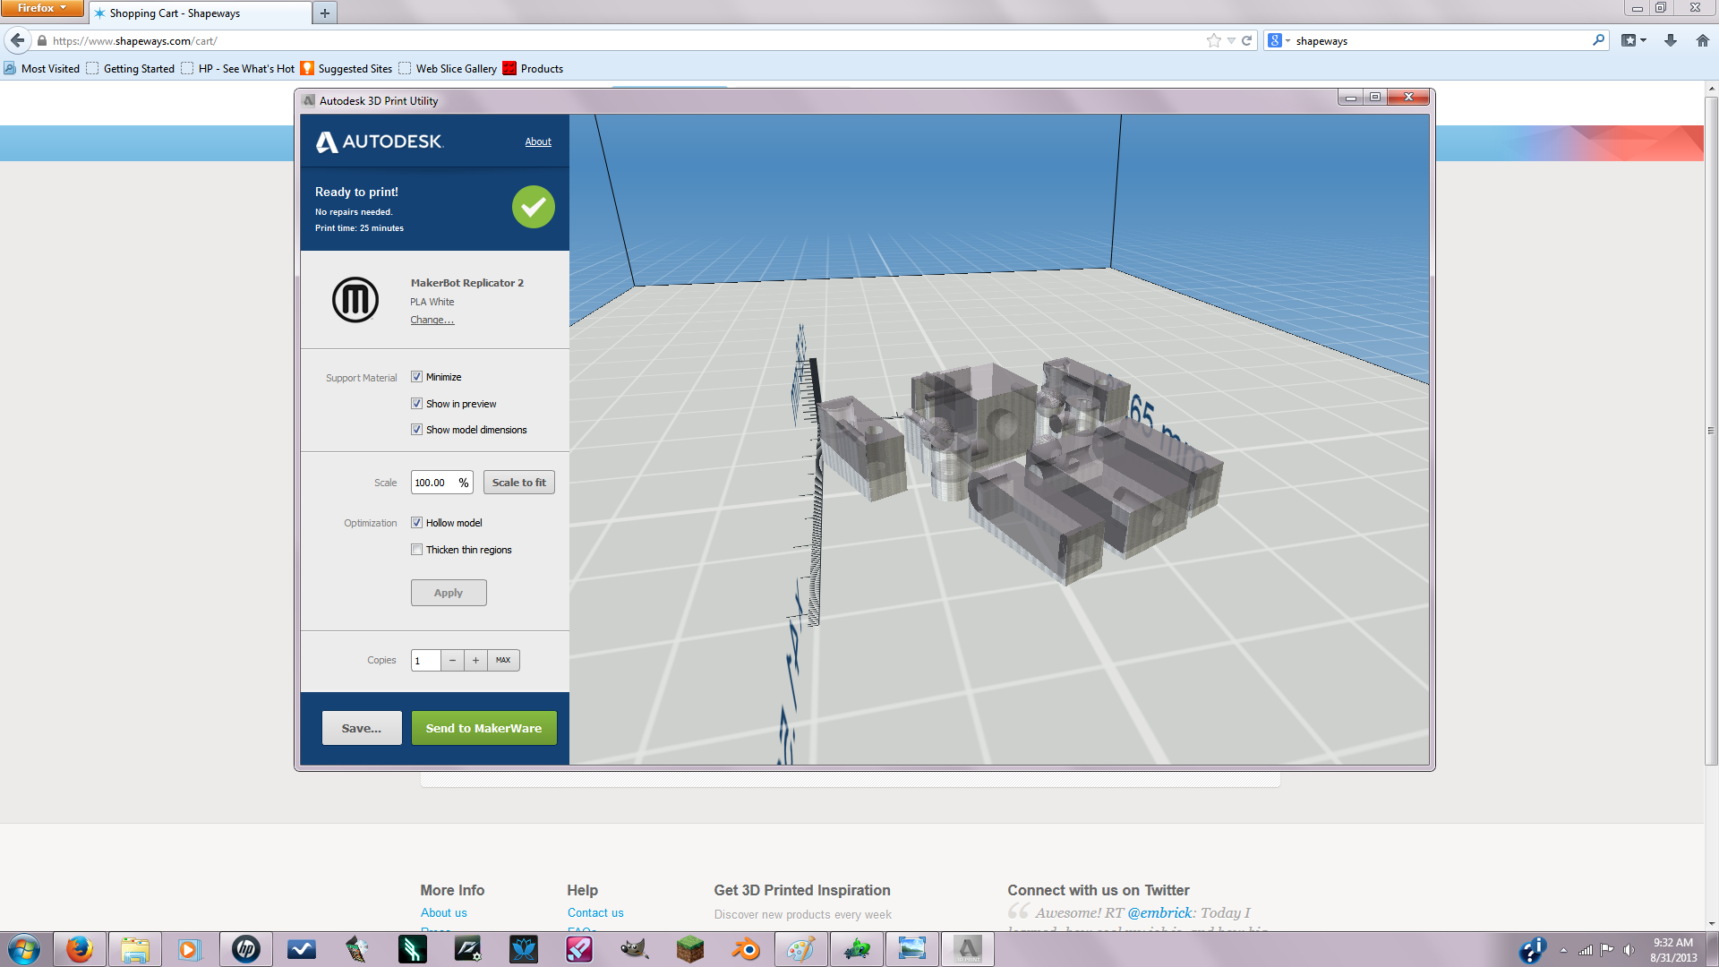Open HP - See What's Hot bookmark
1719x967 pixels.
238,69
